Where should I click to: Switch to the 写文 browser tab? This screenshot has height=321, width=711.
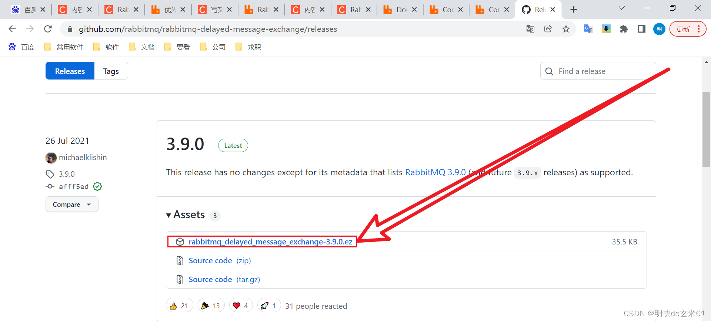pos(214,10)
